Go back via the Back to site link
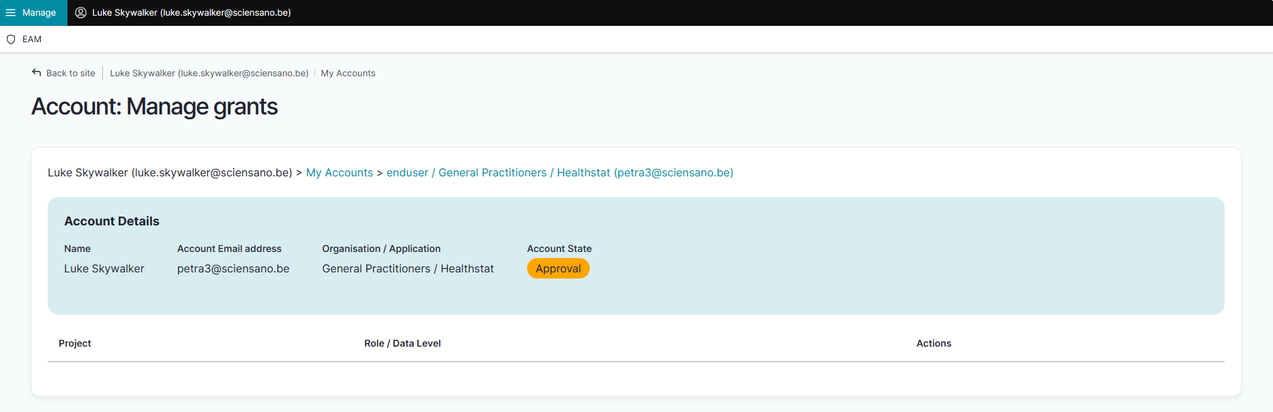The image size is (1273, 412). (70, 74)
